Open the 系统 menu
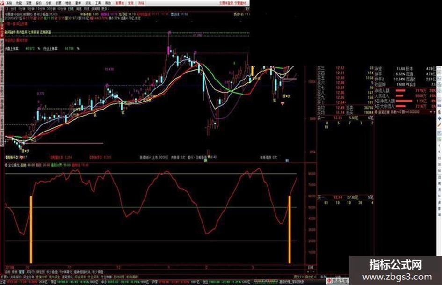 (x=9, y=3)
